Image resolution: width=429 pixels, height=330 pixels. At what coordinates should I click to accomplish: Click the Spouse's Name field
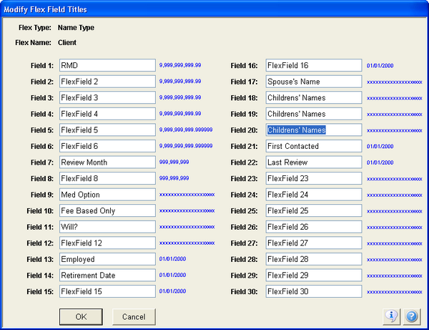point(313,82)
